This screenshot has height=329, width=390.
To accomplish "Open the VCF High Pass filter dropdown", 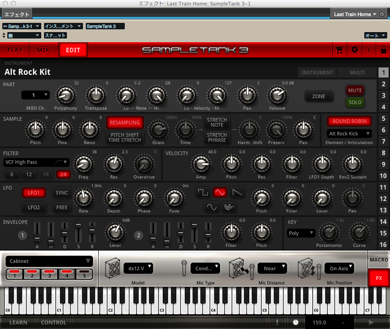I will 36,162.
